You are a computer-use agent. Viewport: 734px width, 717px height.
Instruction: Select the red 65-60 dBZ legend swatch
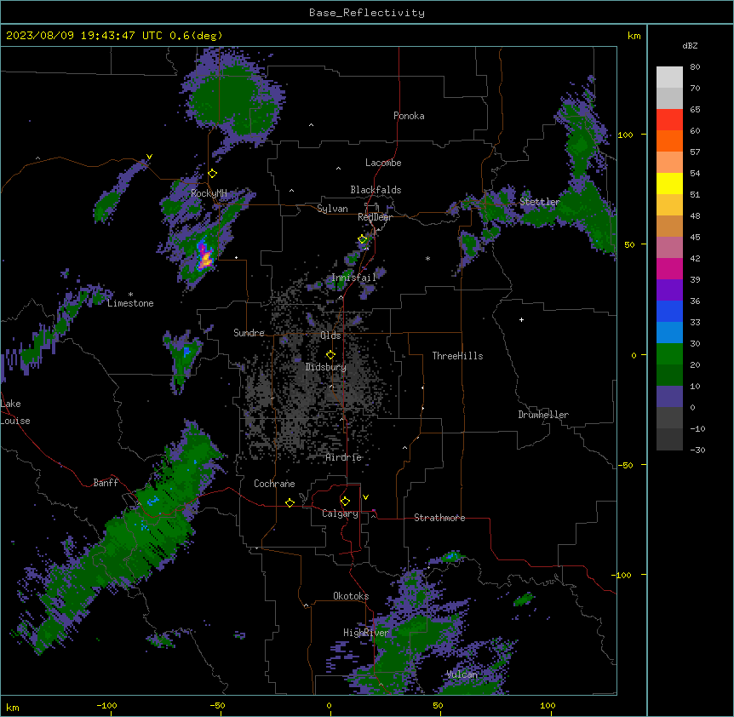coord(669,120)
